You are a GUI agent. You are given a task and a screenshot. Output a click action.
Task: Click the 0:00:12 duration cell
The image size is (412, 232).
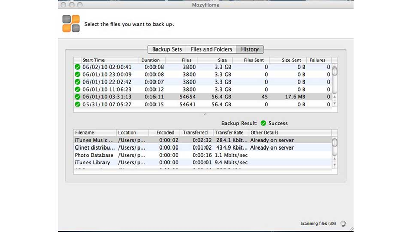[x=154, y=89]
